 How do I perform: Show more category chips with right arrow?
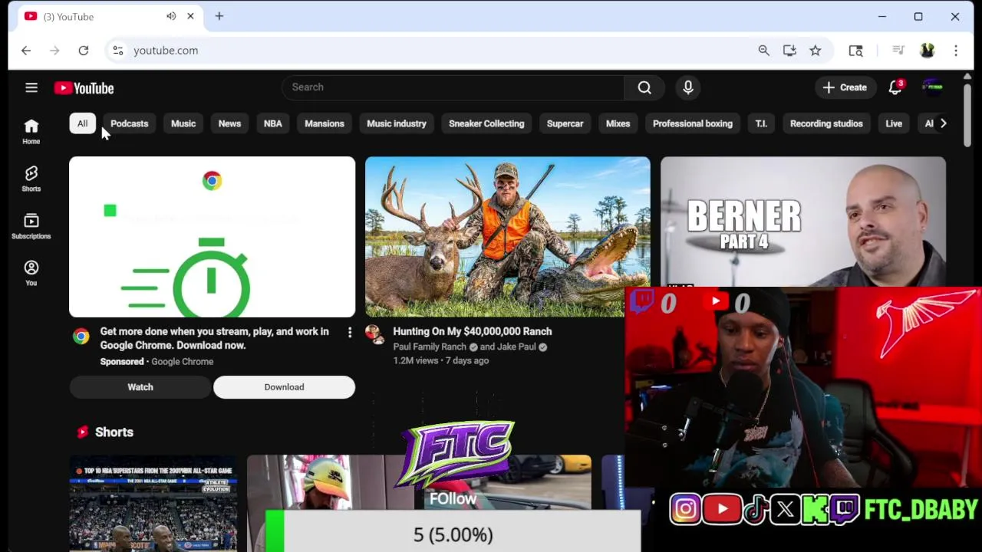tap(944, 123)
